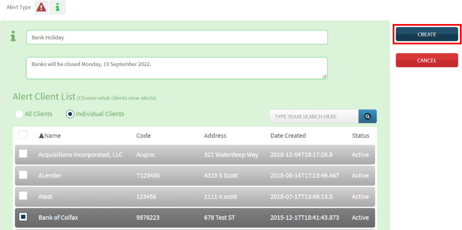Click the 678 Test ST address

coord(220,218)
